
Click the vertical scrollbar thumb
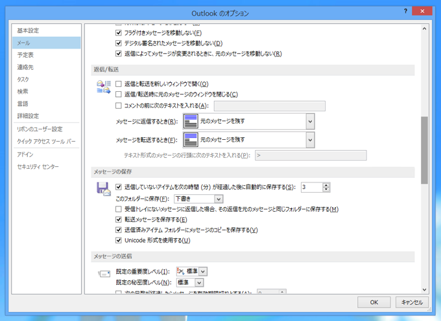(x=424, y=150)
